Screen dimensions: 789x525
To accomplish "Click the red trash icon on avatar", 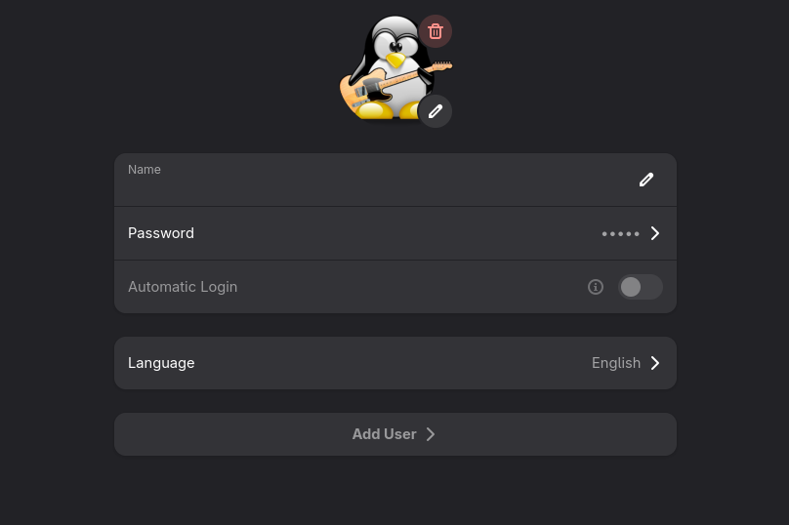I will tap(436, 31).
